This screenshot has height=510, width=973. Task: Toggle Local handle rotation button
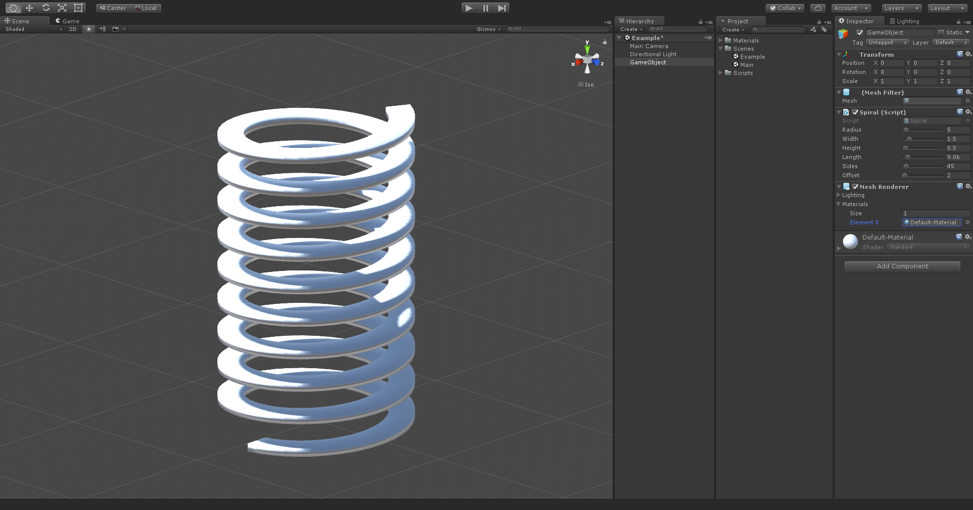[x=146, y=8]
